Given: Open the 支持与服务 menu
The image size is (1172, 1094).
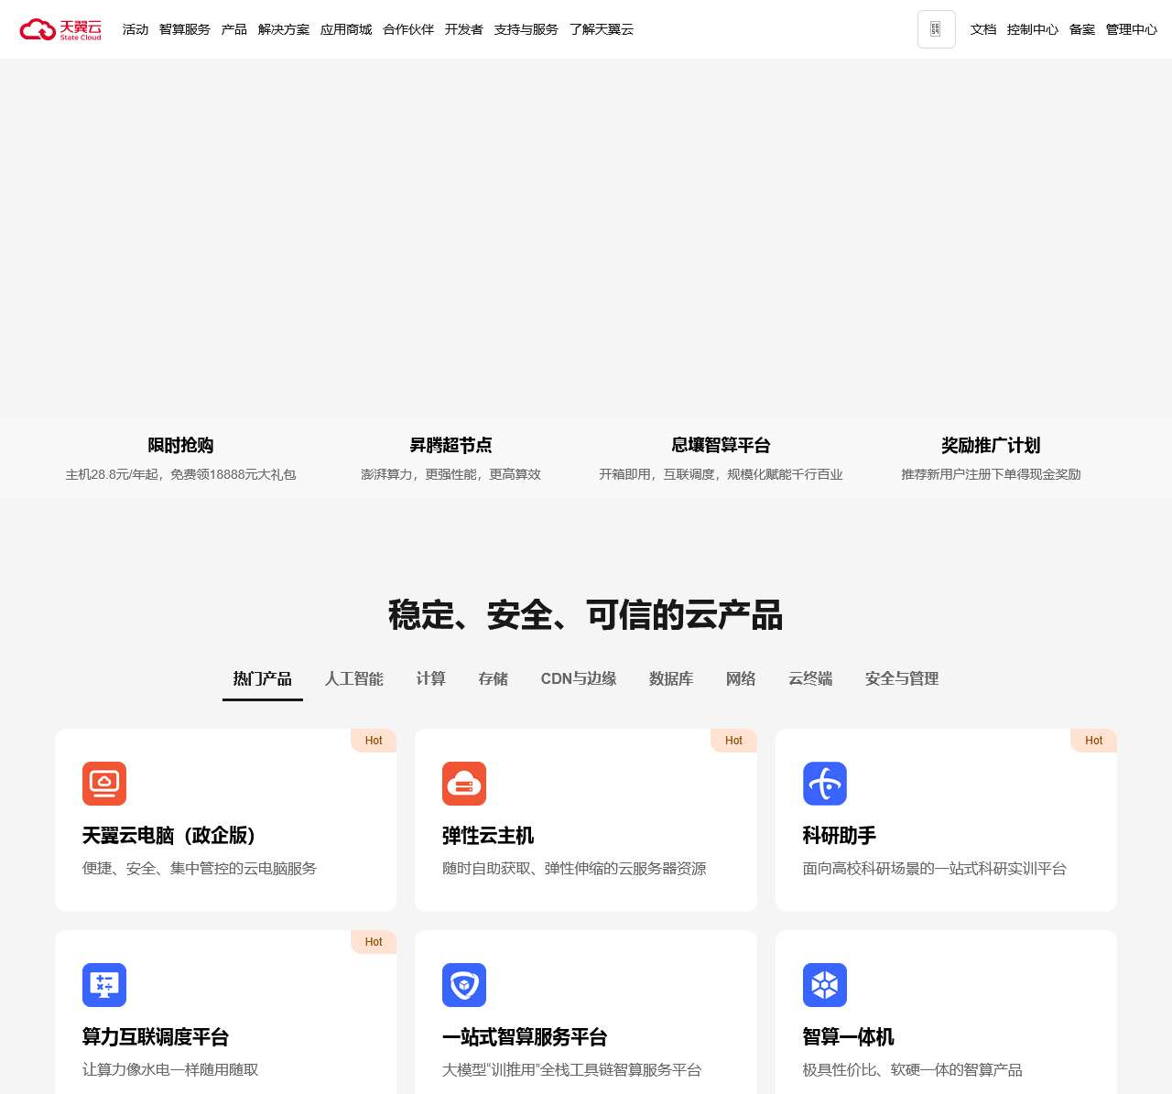Looking at the screenshot, I should pos(526,29).
